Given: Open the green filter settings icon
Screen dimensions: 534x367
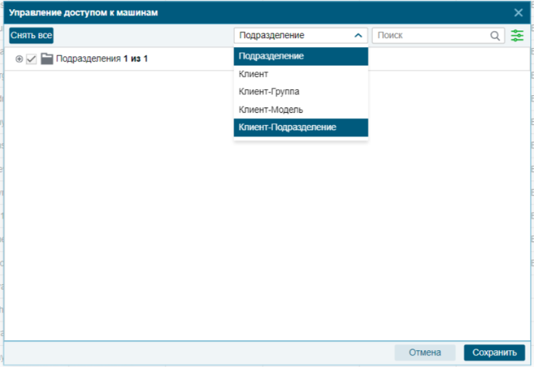Looking at the screenshot, I should pos(518,36).
